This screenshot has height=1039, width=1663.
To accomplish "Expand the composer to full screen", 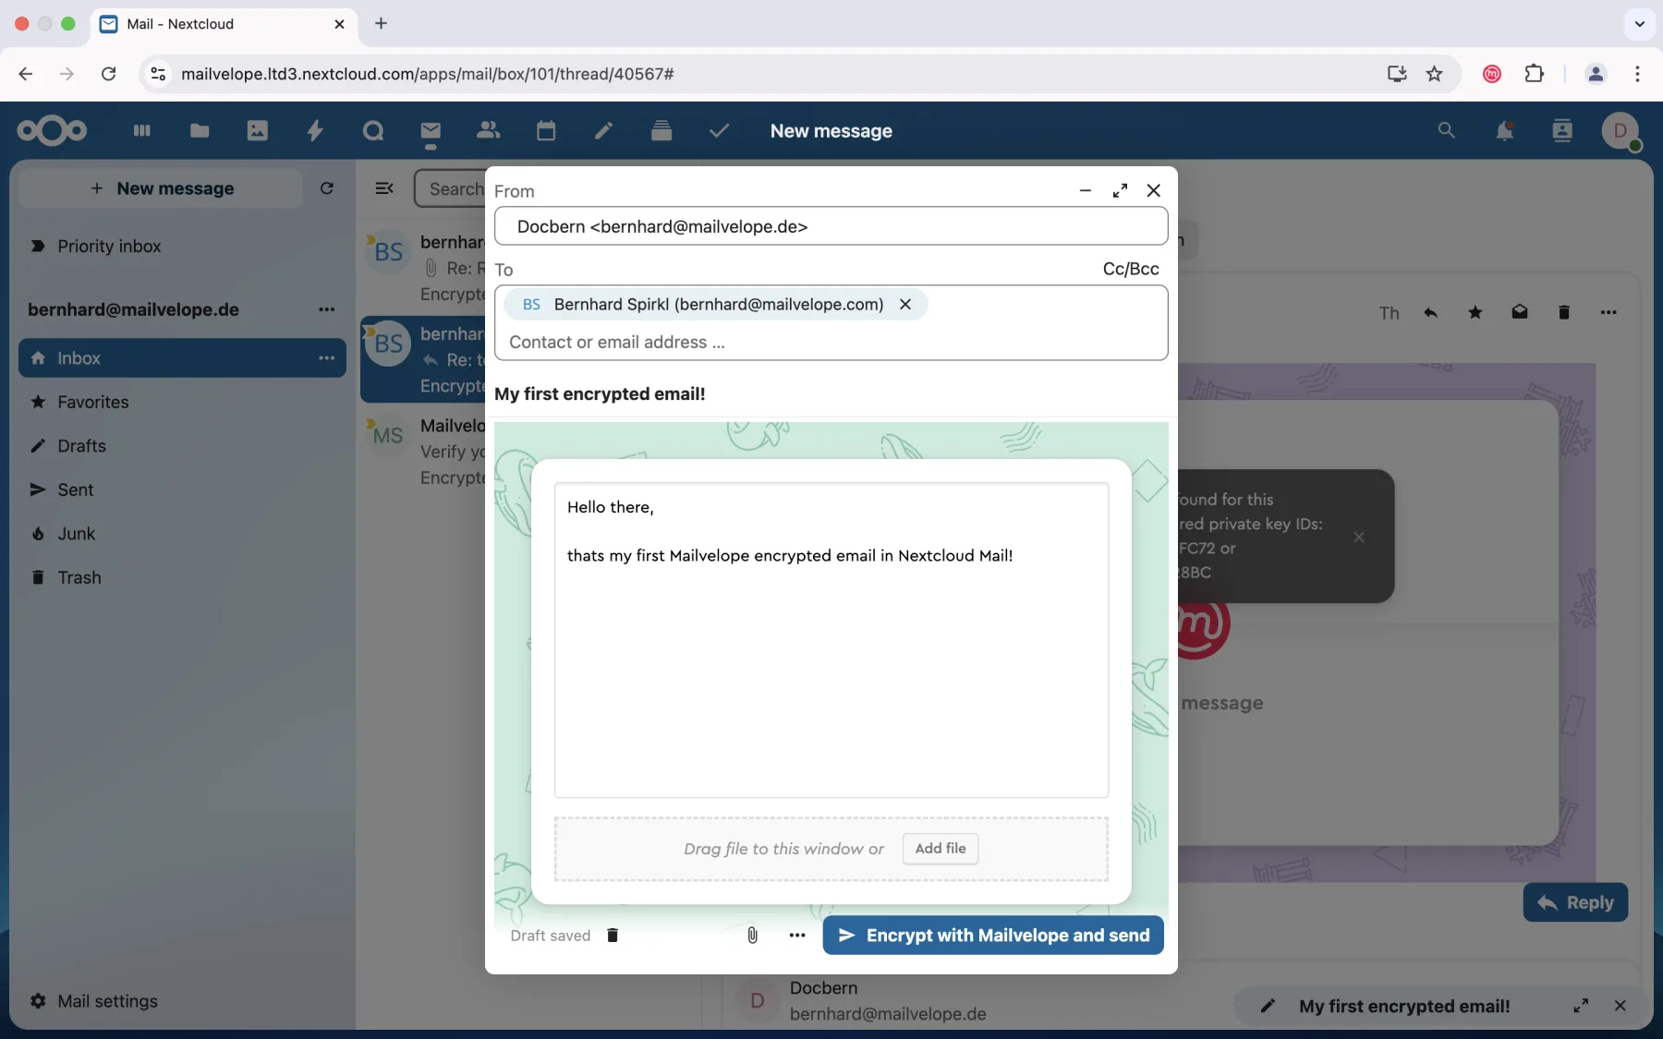I will tap(1120, 190).
